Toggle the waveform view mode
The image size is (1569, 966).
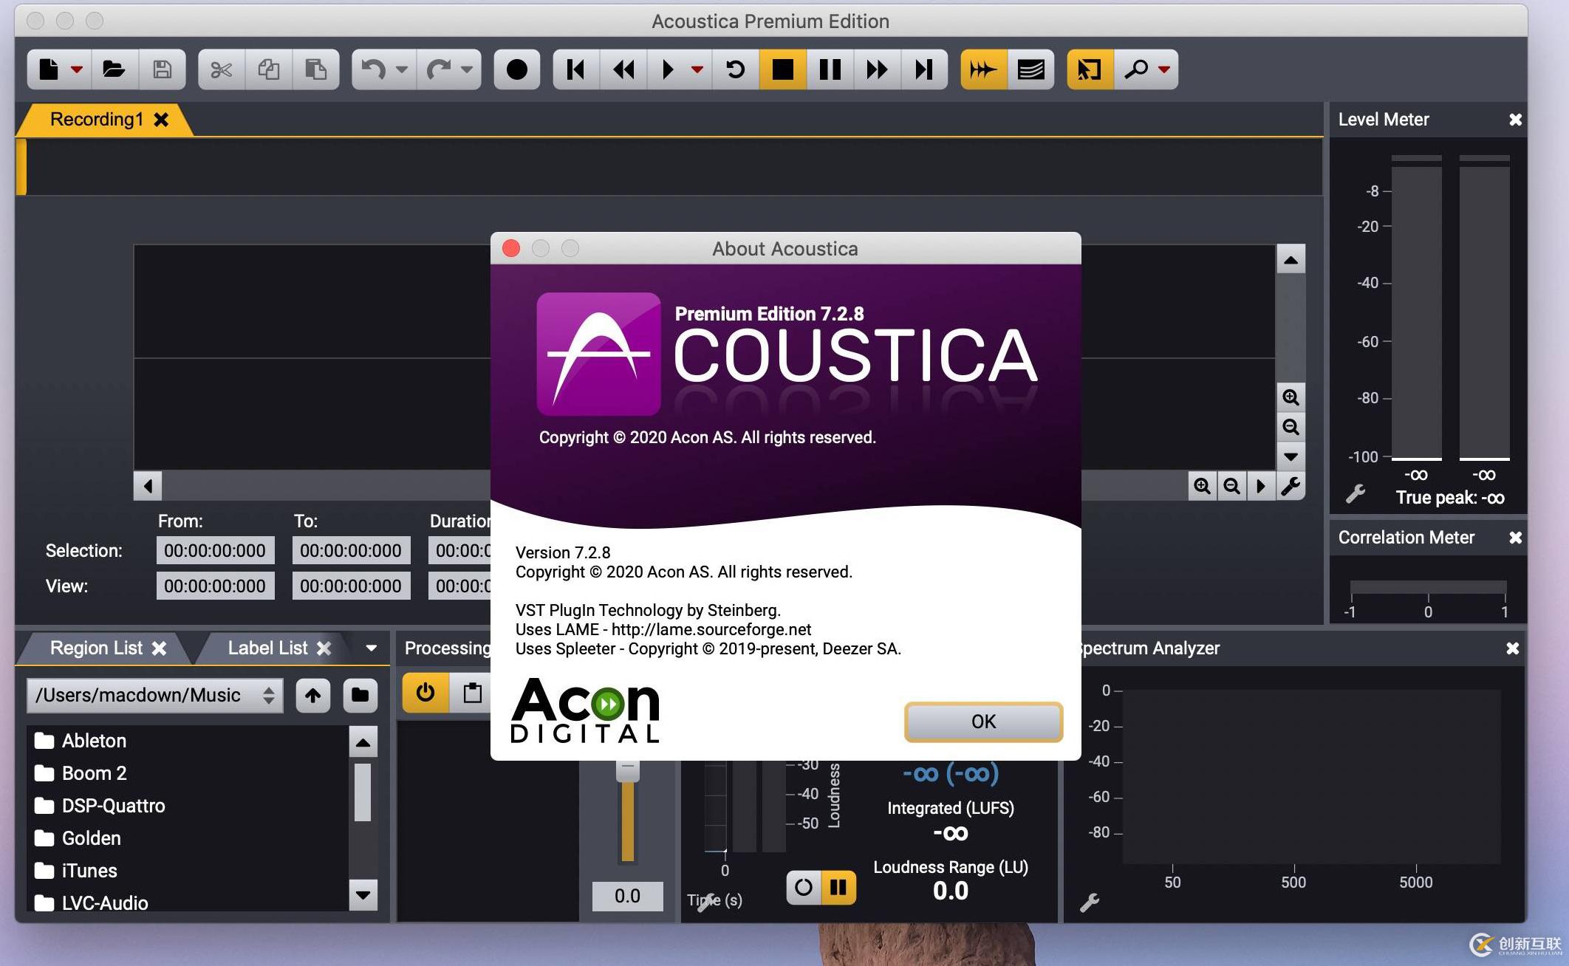pos(984,69)
